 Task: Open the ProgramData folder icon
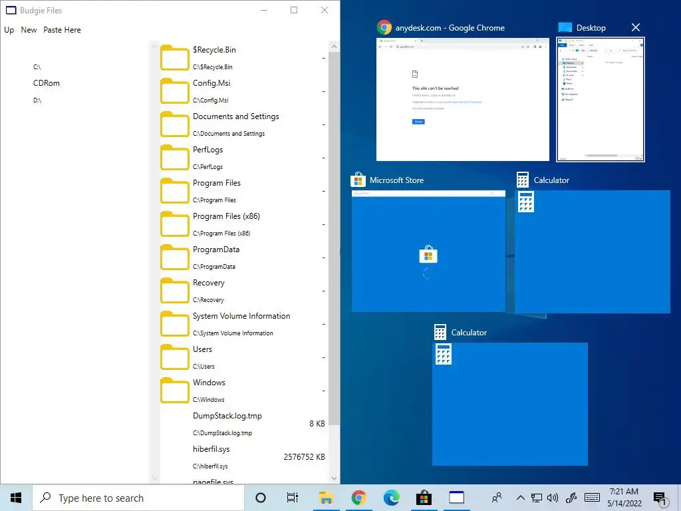pos(175,257)
